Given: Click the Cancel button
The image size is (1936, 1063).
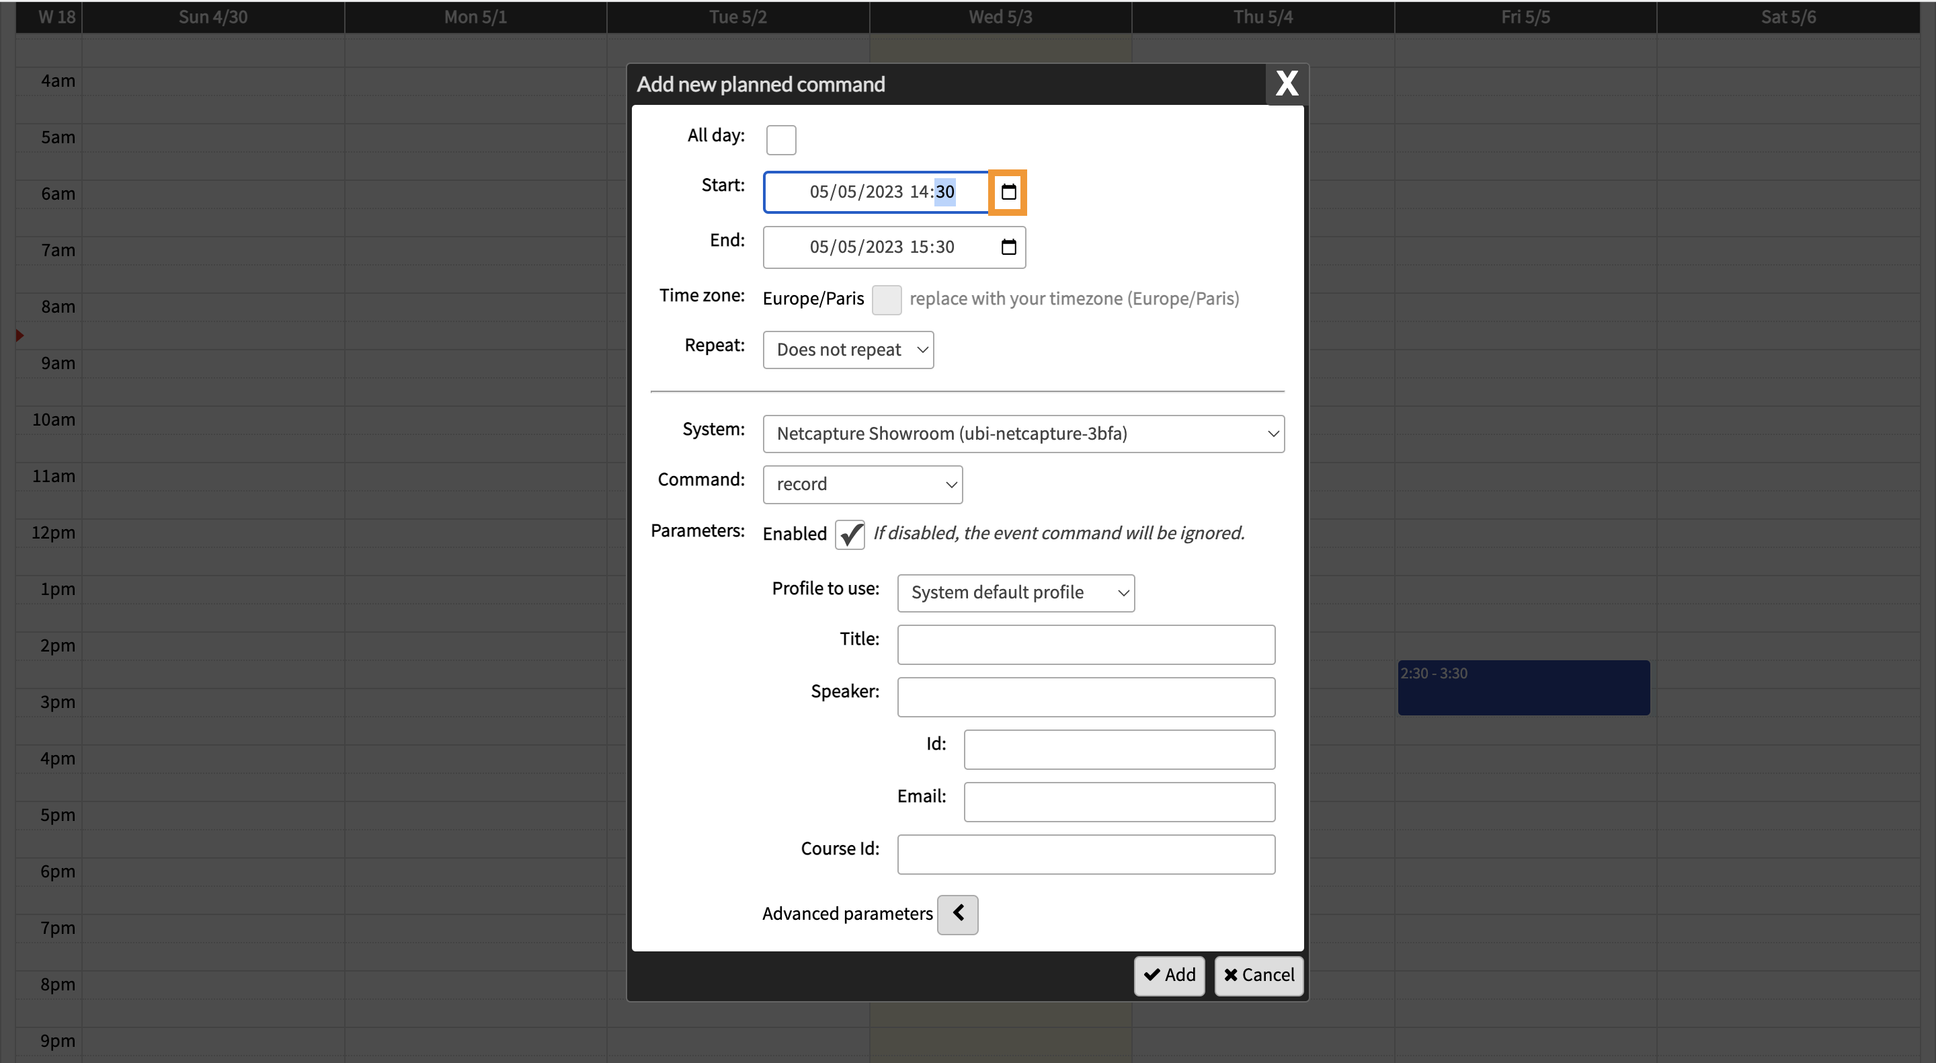Looking at the screenshot, I should pyautogui.click(x=1258, y=975).
